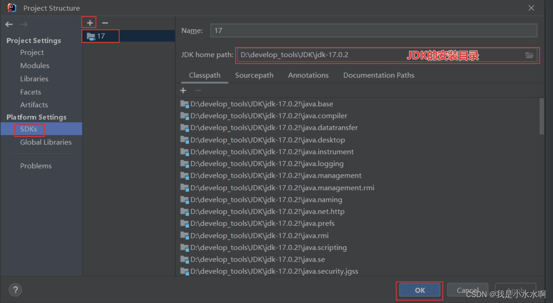Open the Libraries settings page

point(34,79)
